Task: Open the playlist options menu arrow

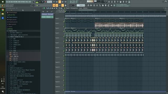Action: click(x=42, y=8)
